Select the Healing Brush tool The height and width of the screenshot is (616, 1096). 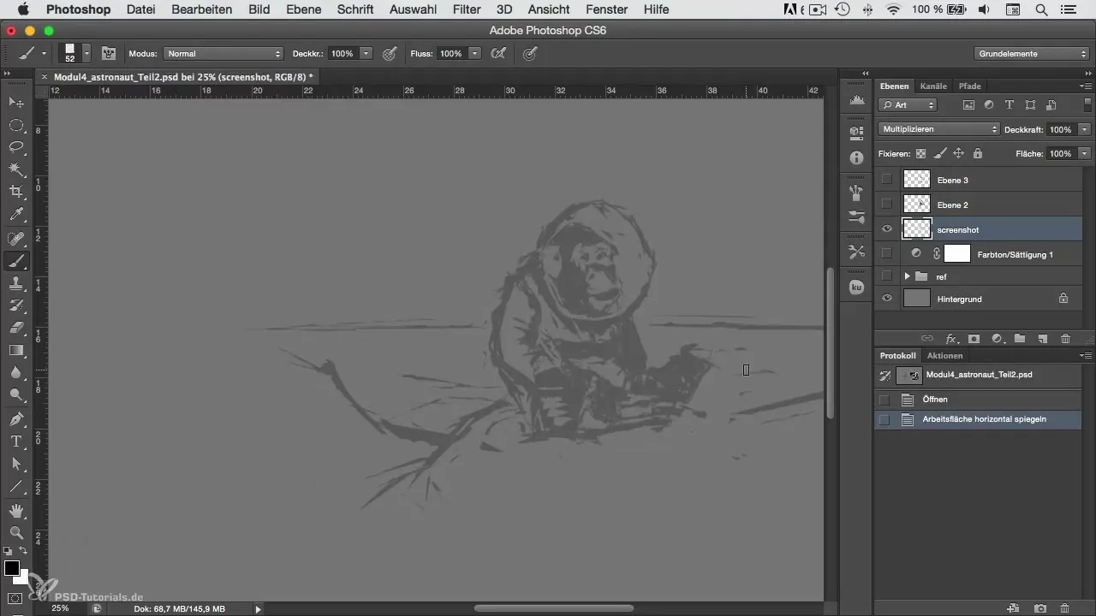[x=16, y=239]
